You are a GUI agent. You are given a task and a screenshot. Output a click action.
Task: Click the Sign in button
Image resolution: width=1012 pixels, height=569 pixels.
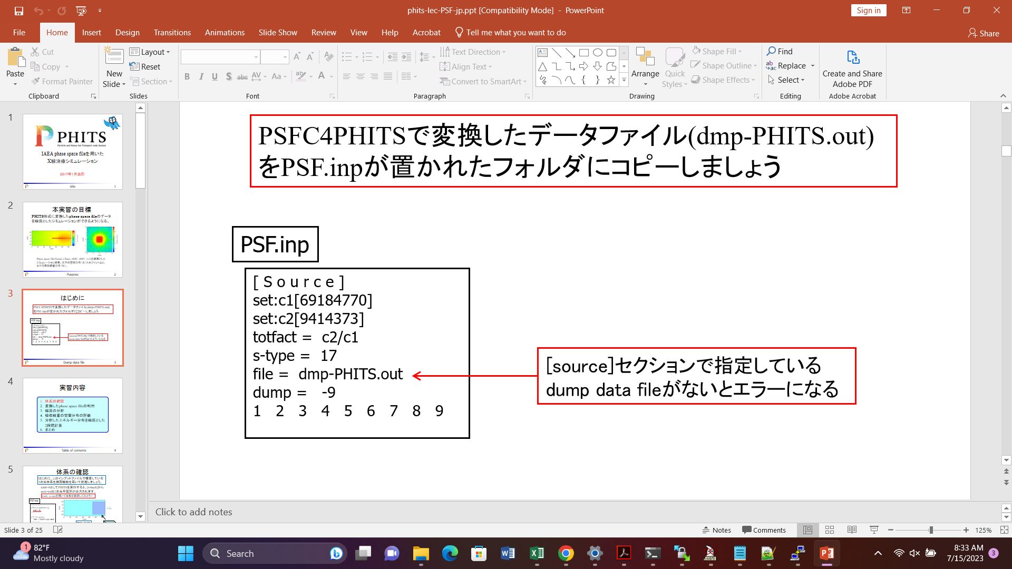click(x=868, y=11)
